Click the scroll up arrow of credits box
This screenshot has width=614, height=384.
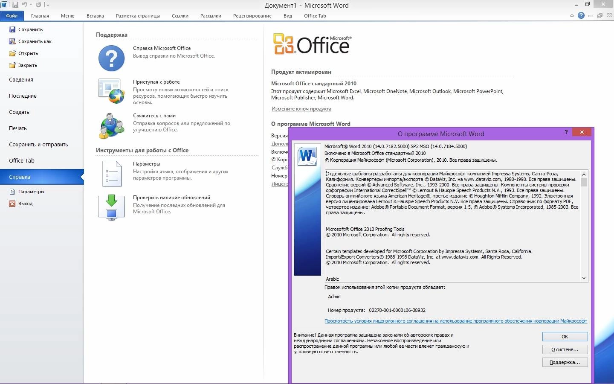[584, 174]
